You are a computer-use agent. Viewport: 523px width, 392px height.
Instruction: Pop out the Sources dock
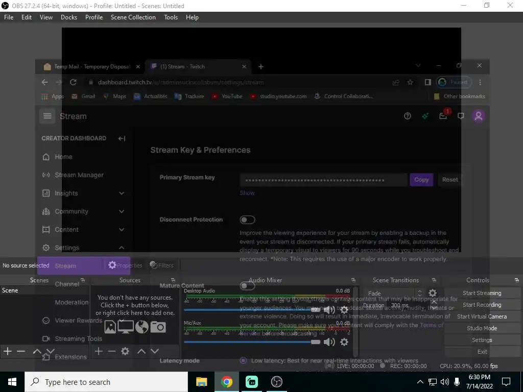pyautogui.click(x=173, y=280)
